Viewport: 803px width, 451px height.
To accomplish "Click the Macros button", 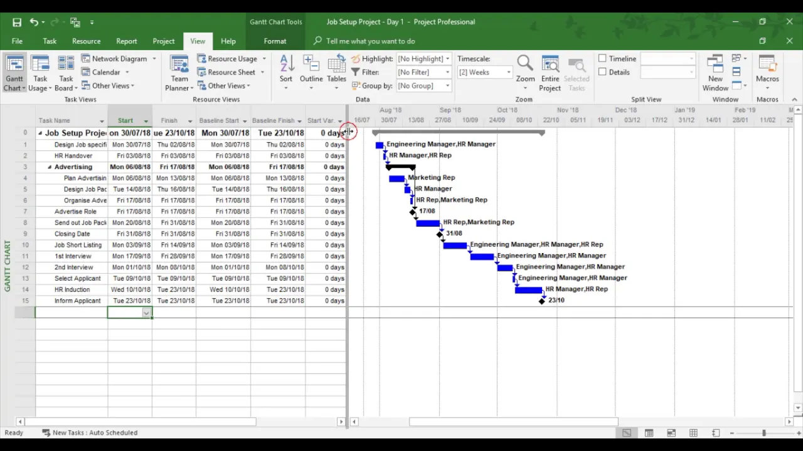I will 767,72.
